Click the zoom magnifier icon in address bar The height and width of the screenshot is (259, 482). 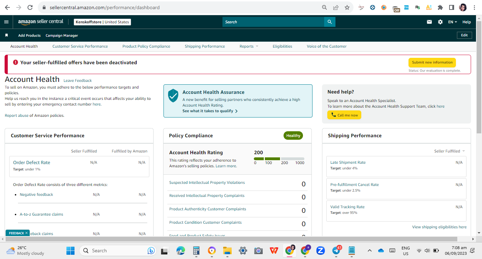325,7
